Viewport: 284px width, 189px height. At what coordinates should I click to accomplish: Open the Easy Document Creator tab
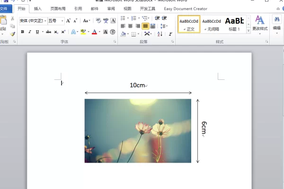(x=186, y=9)
